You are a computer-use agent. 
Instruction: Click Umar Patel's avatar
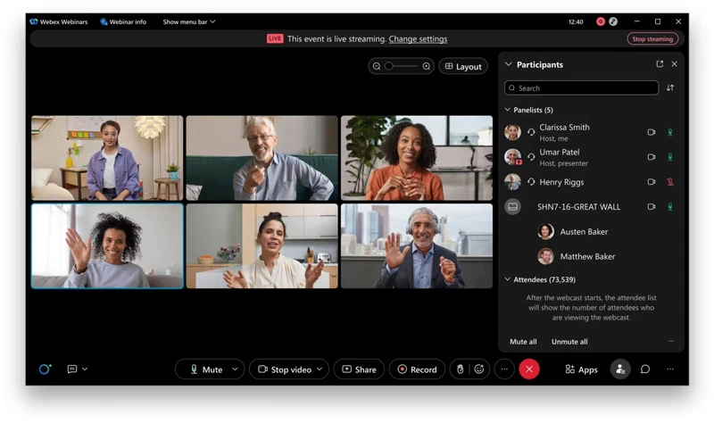(512, 157)
